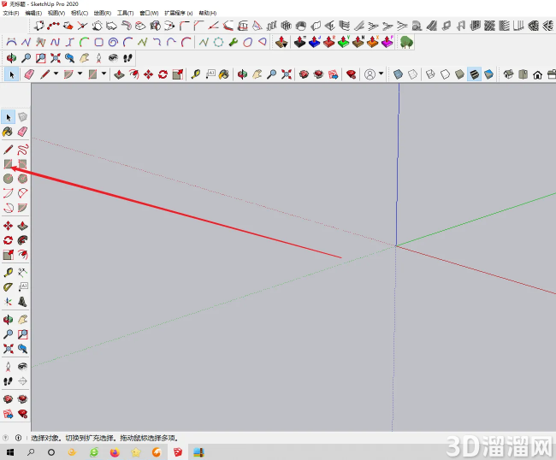The image size is (556, 460).
Task: Toggle X-ray face style
Action: (x=399, y=74)
